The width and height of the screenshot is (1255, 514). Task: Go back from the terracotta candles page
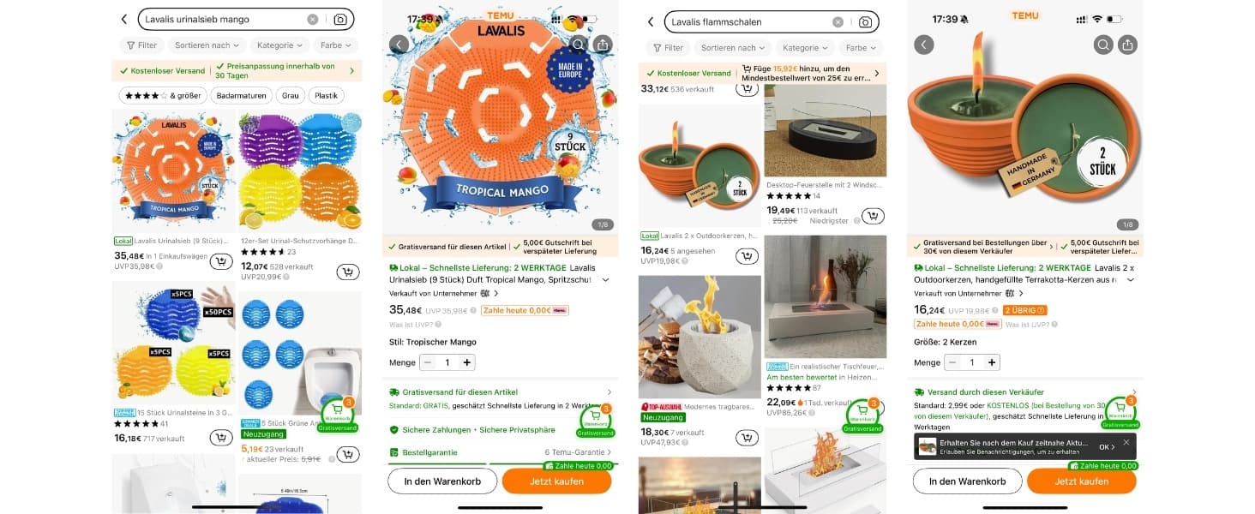click(923, 45)
